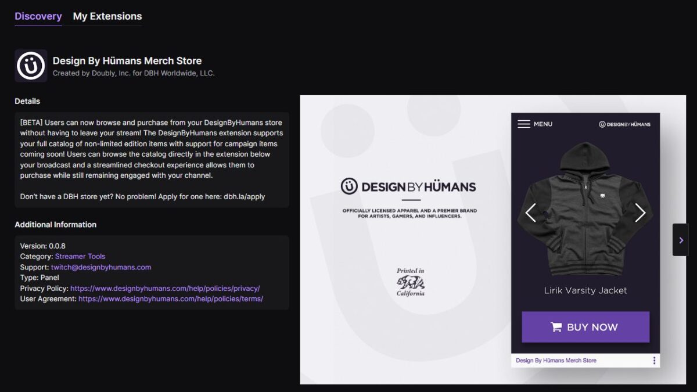Select the Discovery tab

(x=37, y=16)
